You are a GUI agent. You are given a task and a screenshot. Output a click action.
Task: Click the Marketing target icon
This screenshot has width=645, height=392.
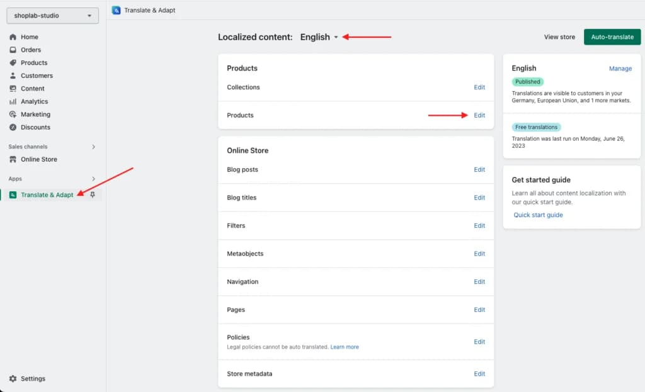13,115
